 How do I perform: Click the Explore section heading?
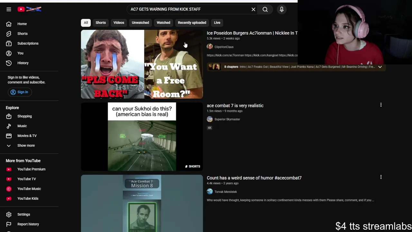[x=12, y=108]
